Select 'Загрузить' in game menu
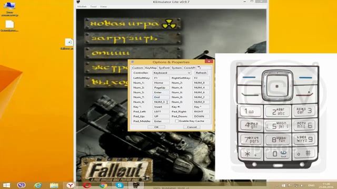Viewport: 337px width, 189px height. (x=133, y=38)
